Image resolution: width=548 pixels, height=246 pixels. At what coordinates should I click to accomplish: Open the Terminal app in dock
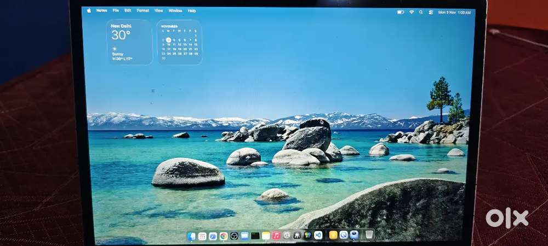(x=255, y=236)
